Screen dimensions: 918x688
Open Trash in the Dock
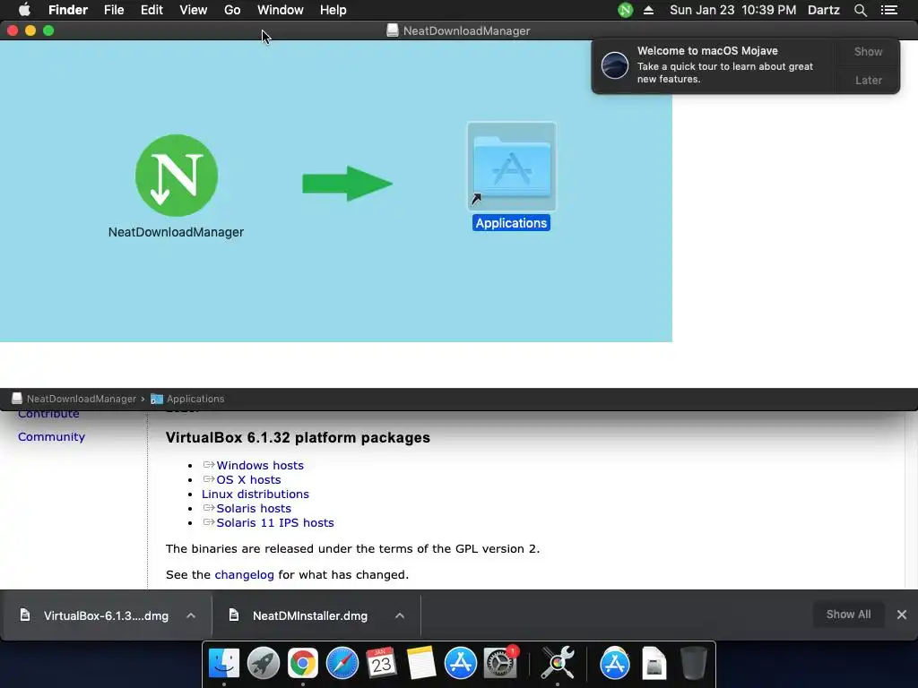(694, 663)
